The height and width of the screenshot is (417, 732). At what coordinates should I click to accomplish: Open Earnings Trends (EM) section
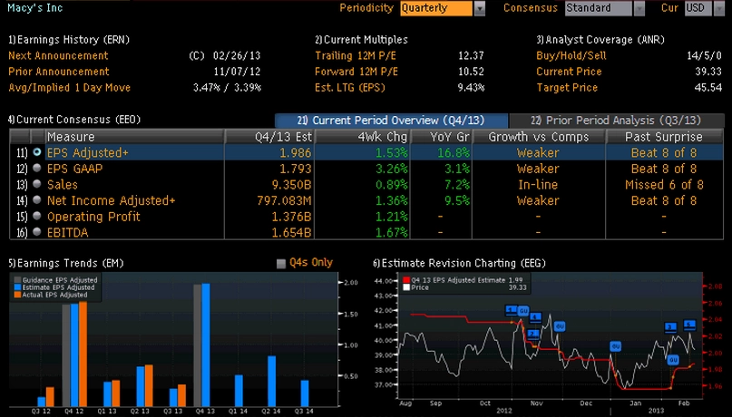(66, 263)
